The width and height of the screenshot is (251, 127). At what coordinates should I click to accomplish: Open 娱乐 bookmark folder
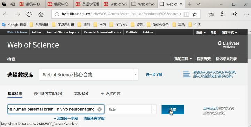tap(137, 25)
